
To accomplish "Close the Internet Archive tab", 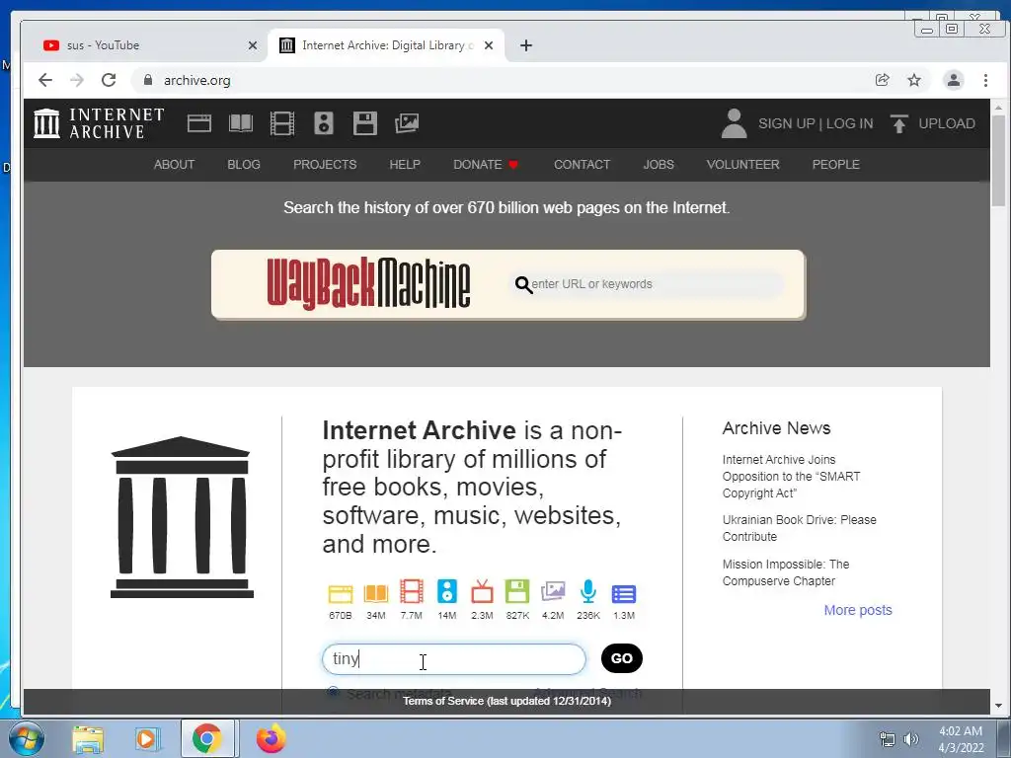I will tap(489, 45).
